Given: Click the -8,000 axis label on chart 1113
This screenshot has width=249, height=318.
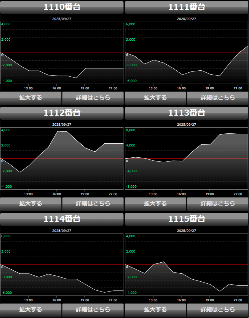Looking at the screenshot, I should [x=131, y=187].
